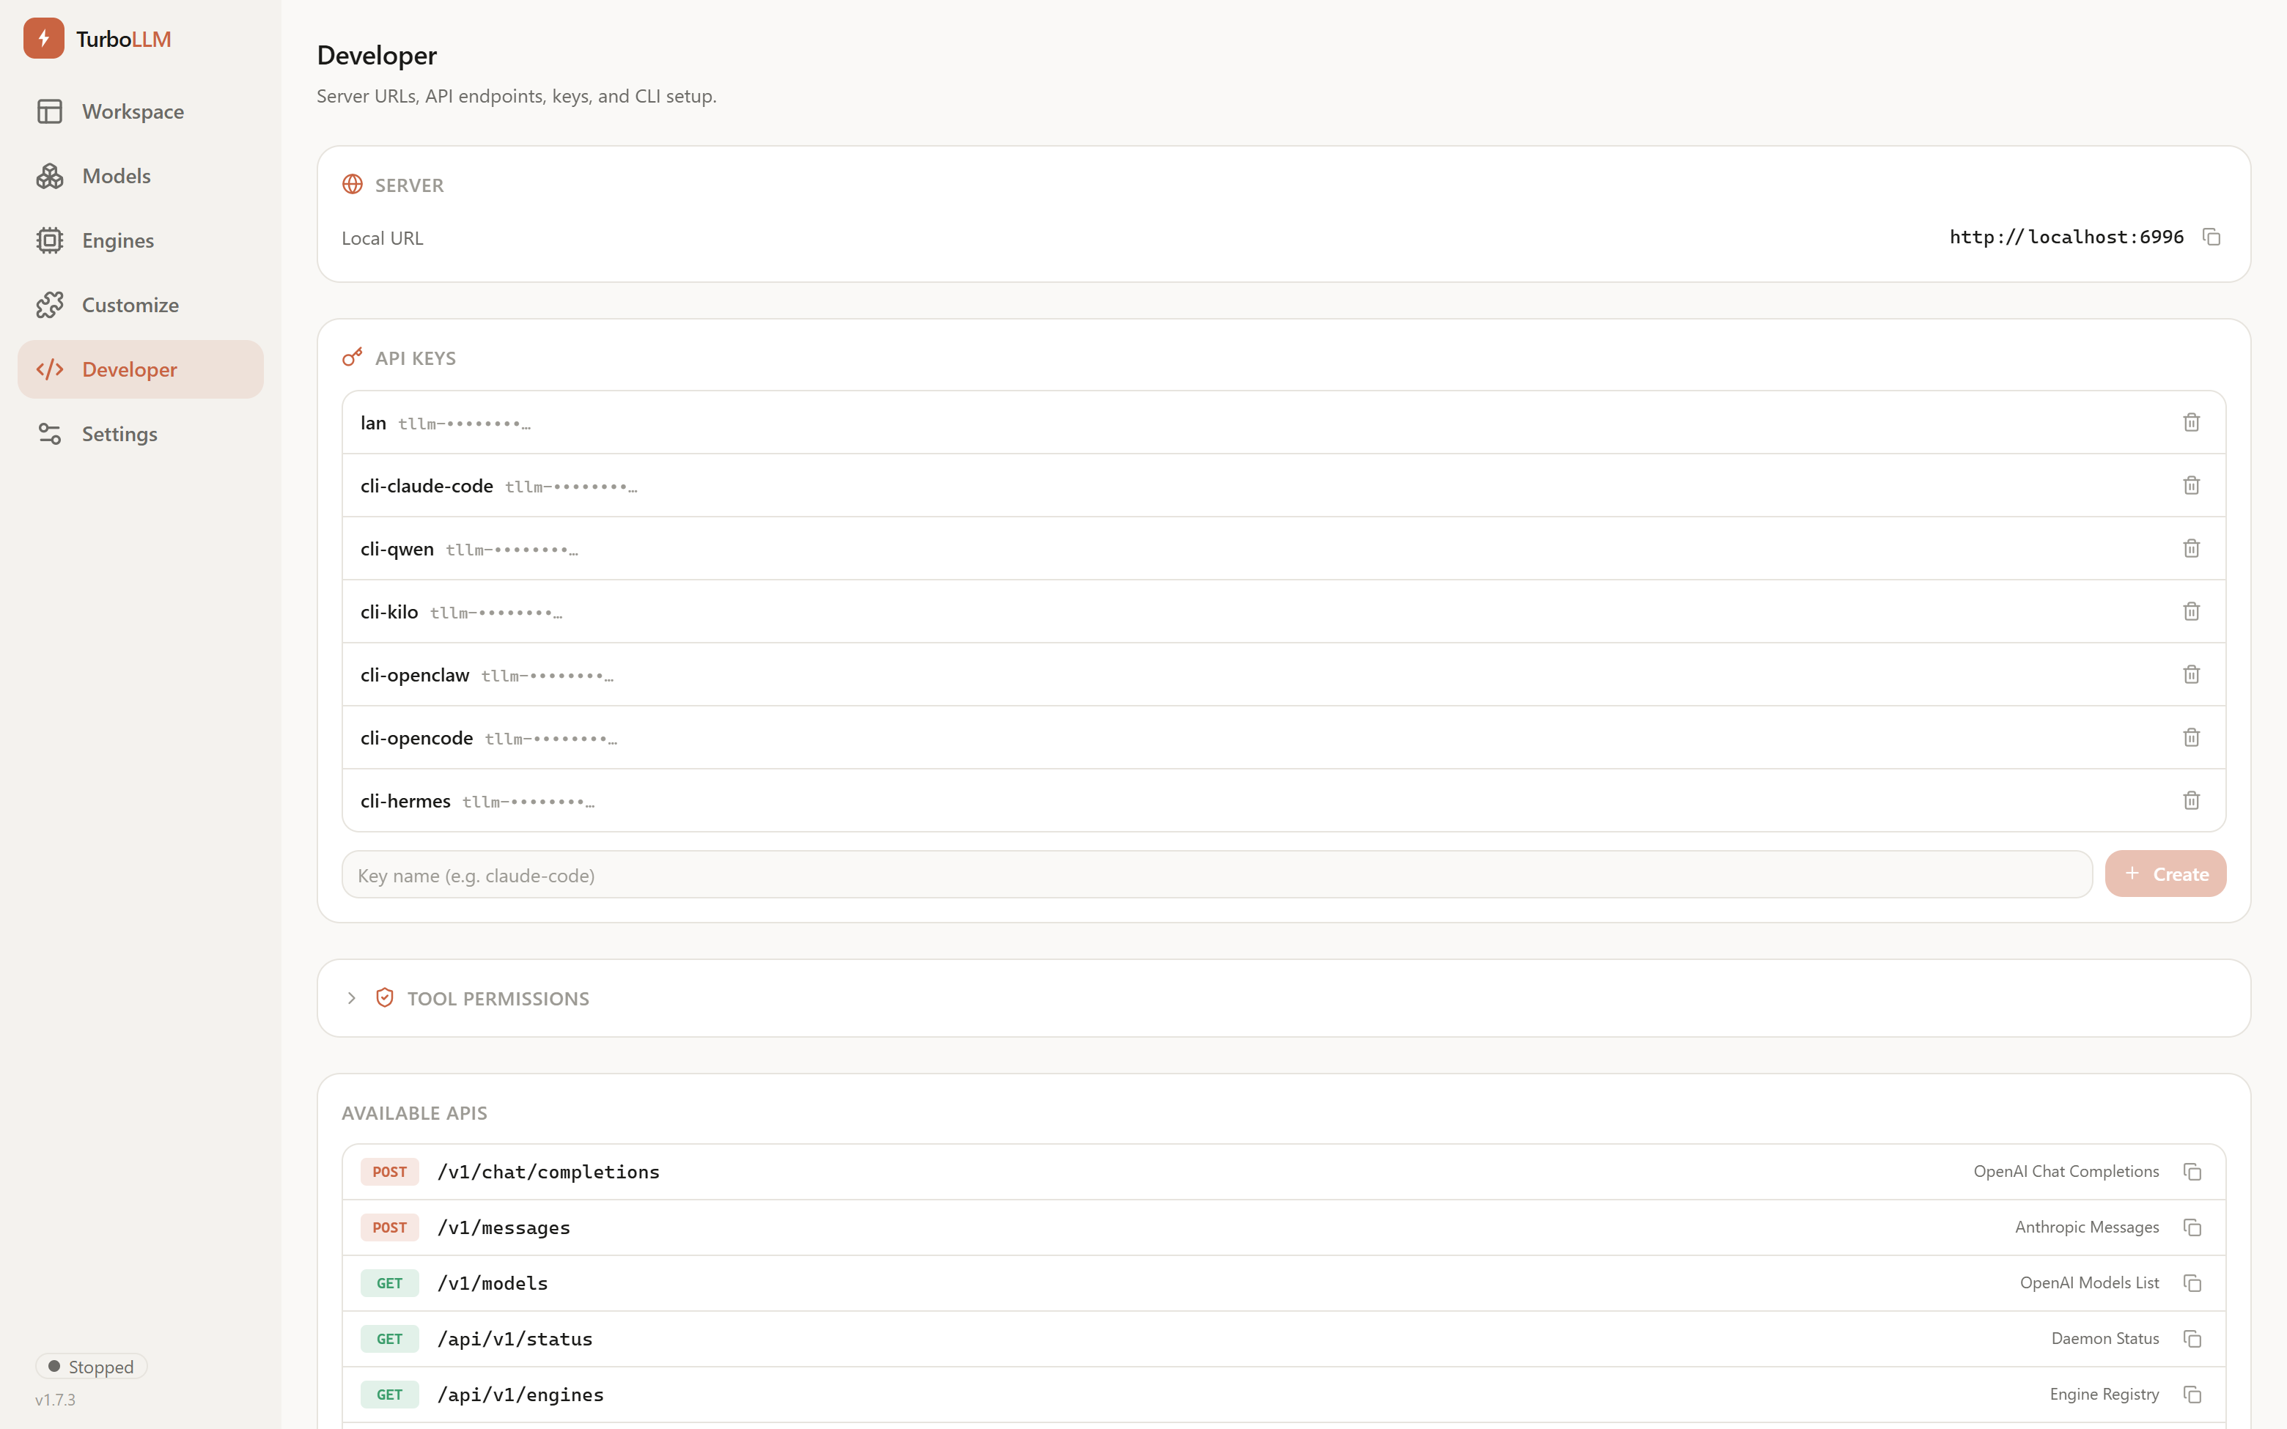This screenshot has height=1429, width=2287.
Task: Click the cli-claude-code key name
Action: (426, 486)
